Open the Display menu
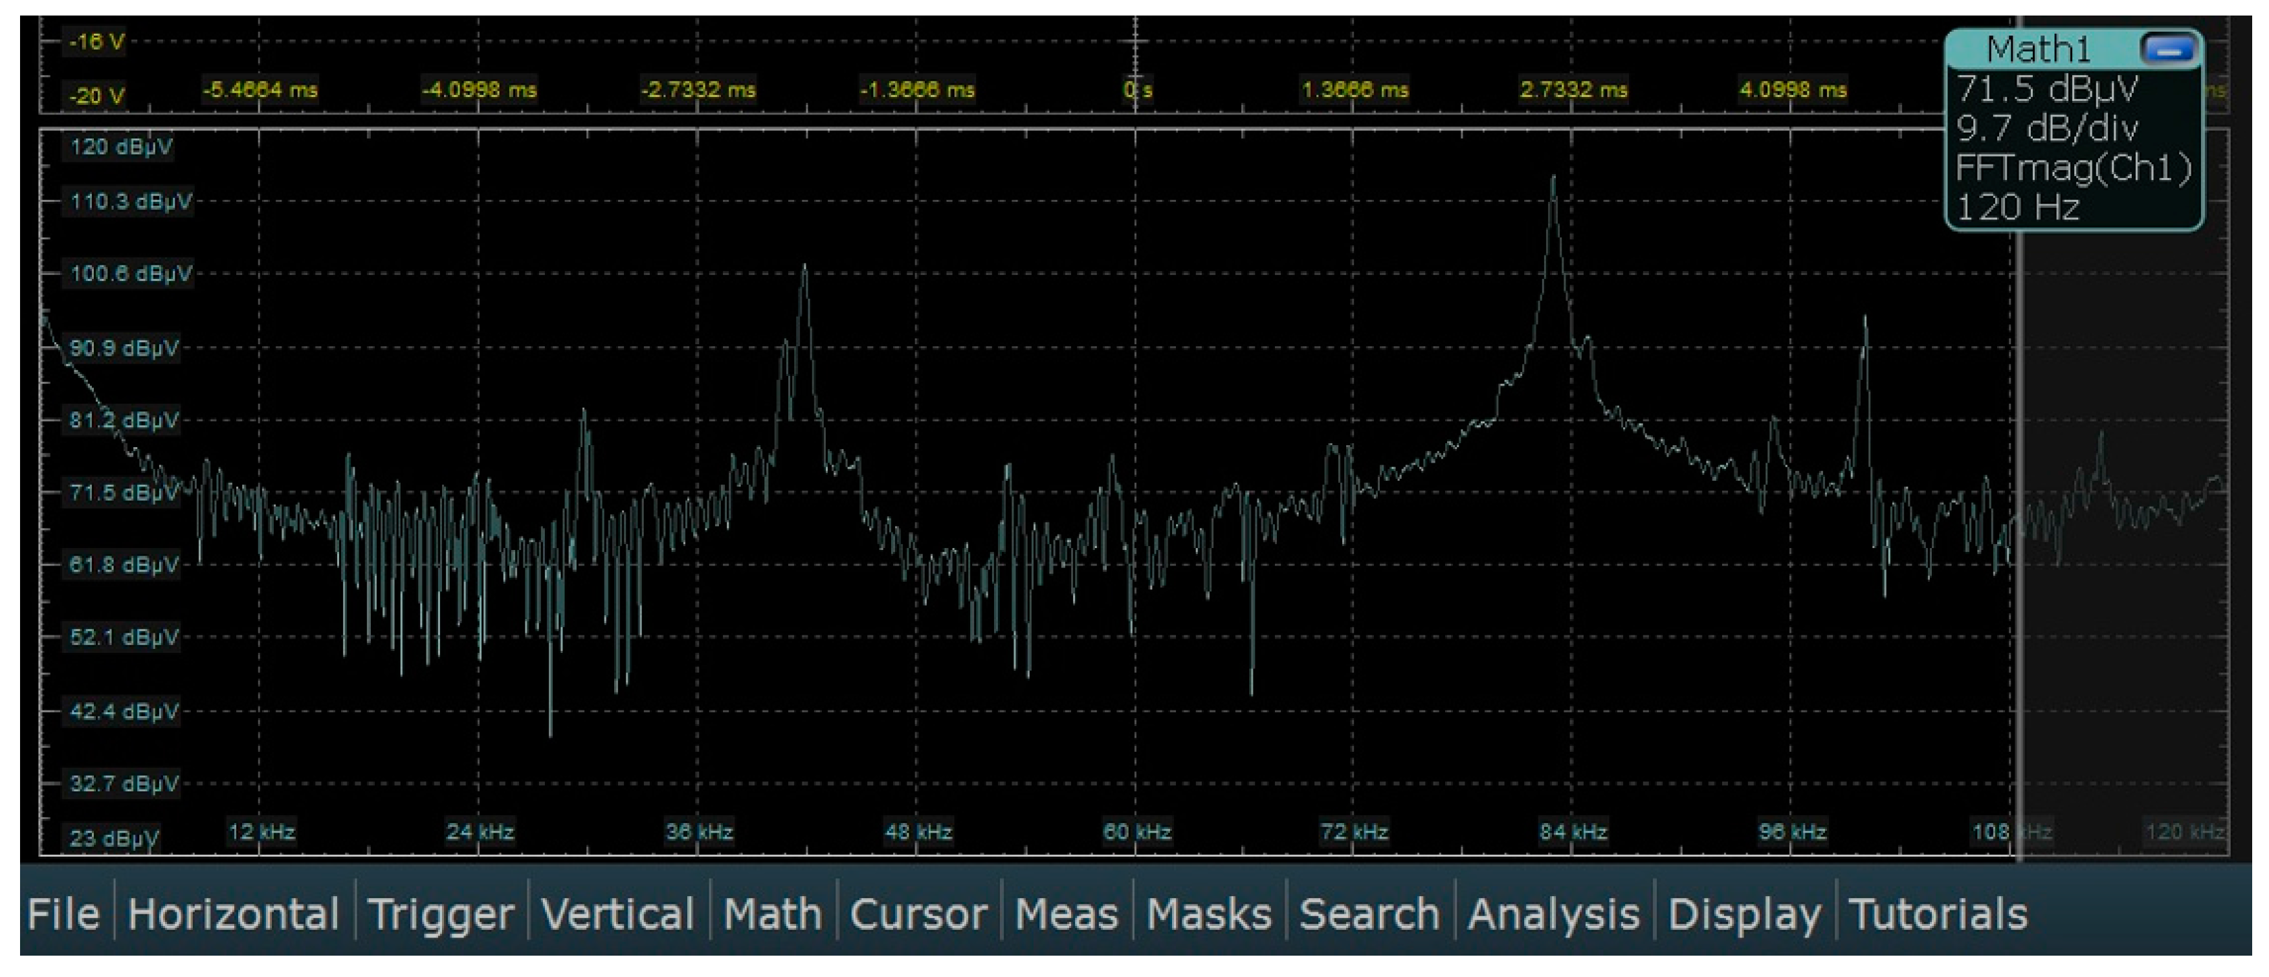The image size is (2269, 977). [1744, 913]
